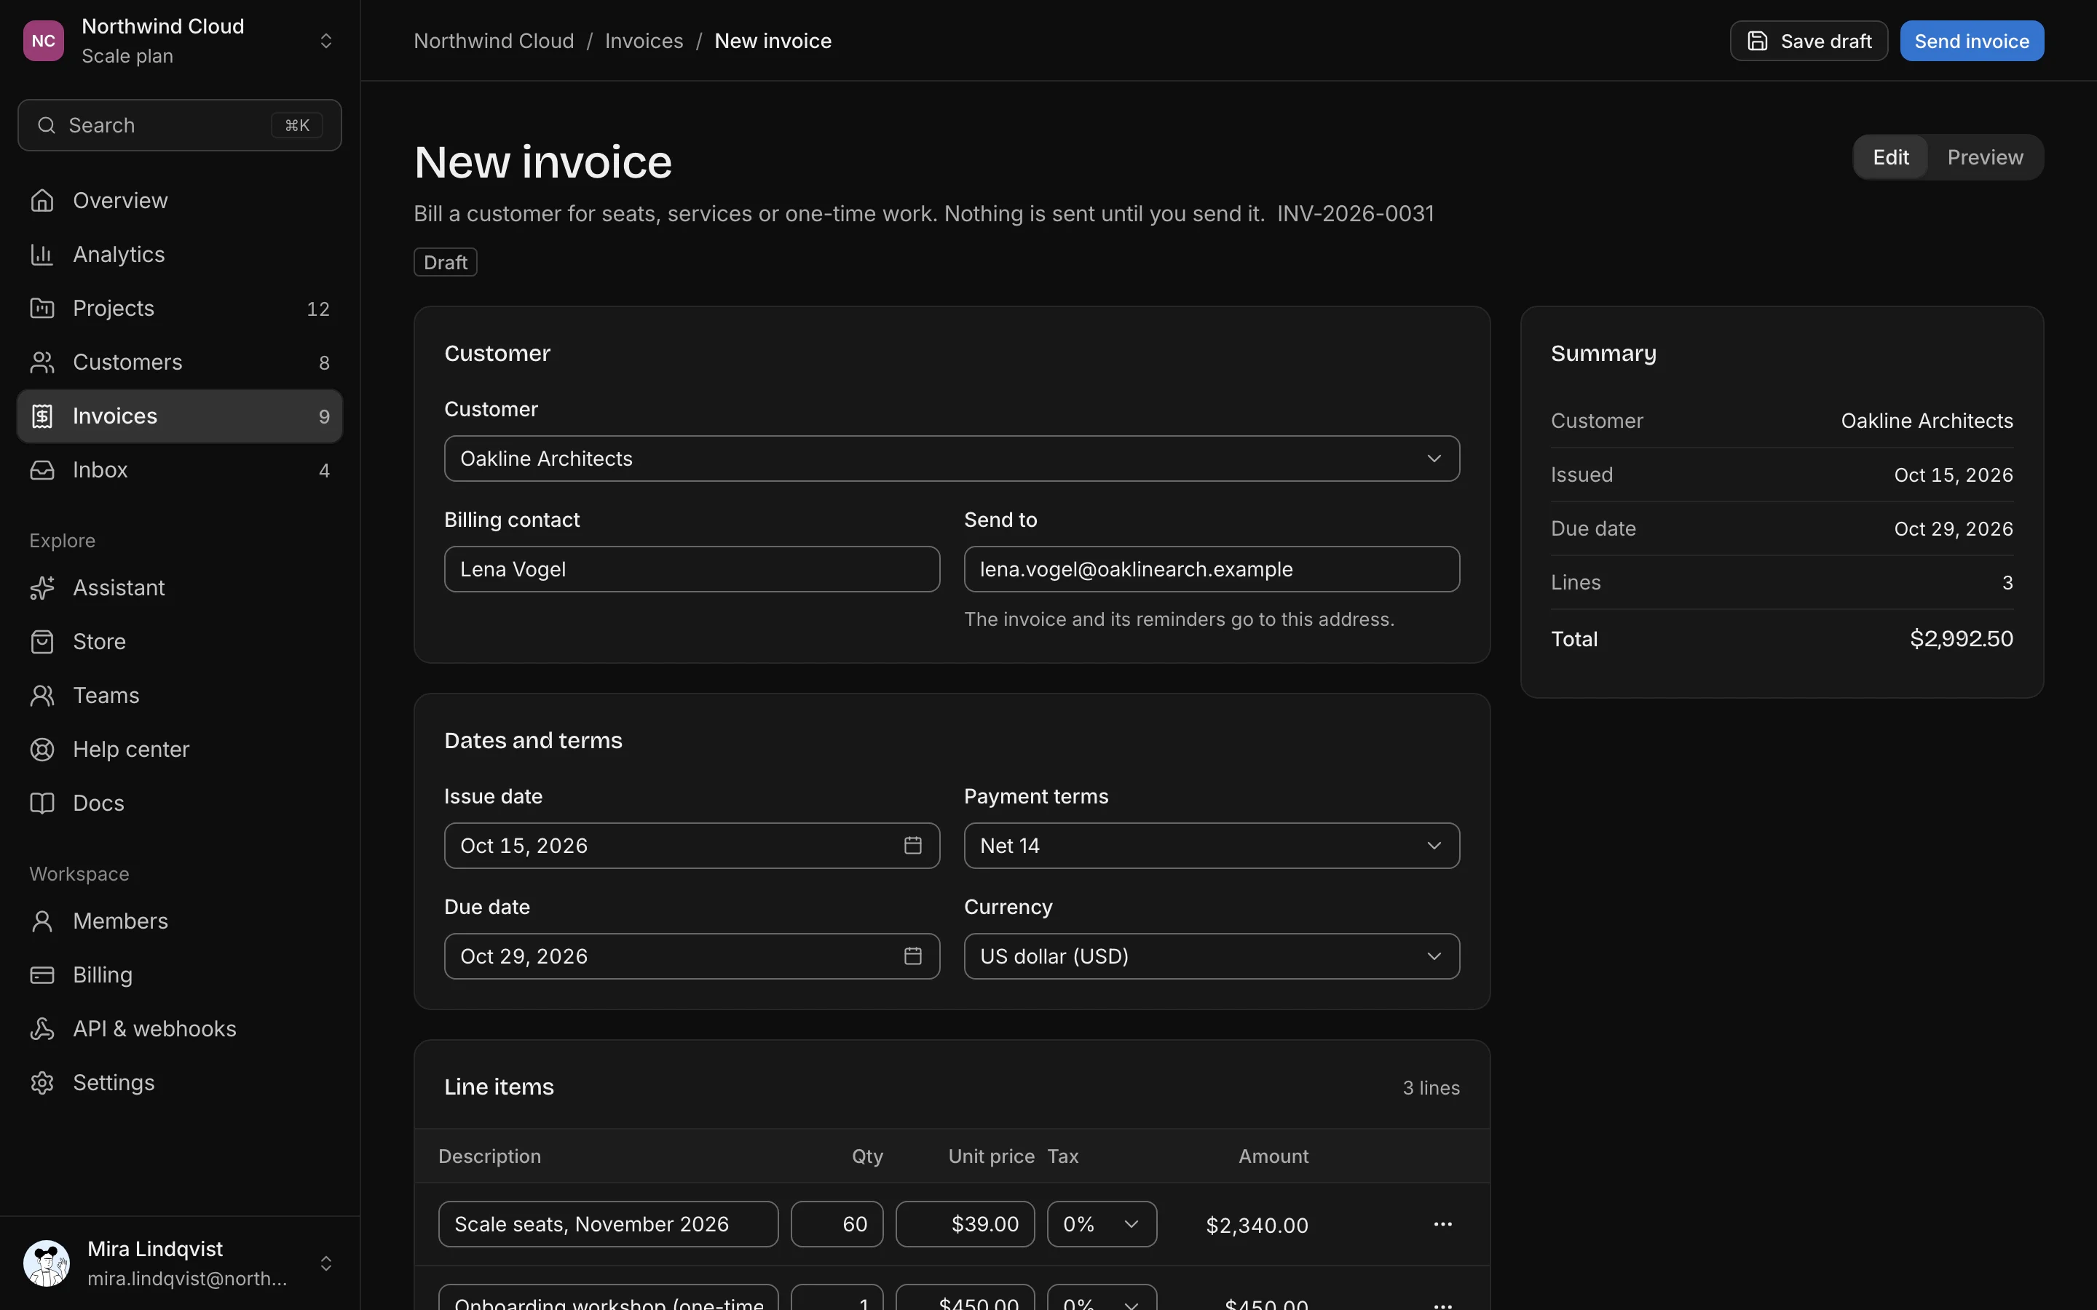This screenshot has width=2097, height=1310.
Task: Click the invoice number INV-2026-0031
Action: pyautogui.click(x=1355, y=213)
